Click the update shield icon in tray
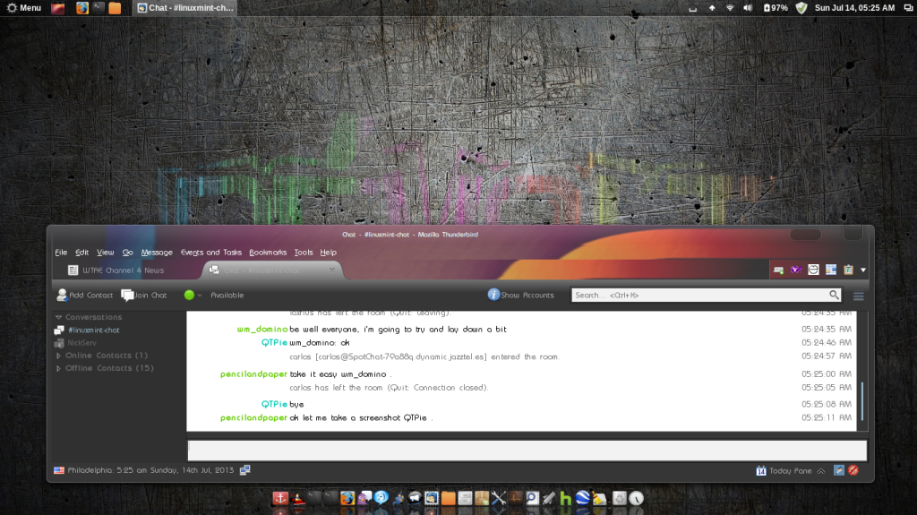 point(801,7)
